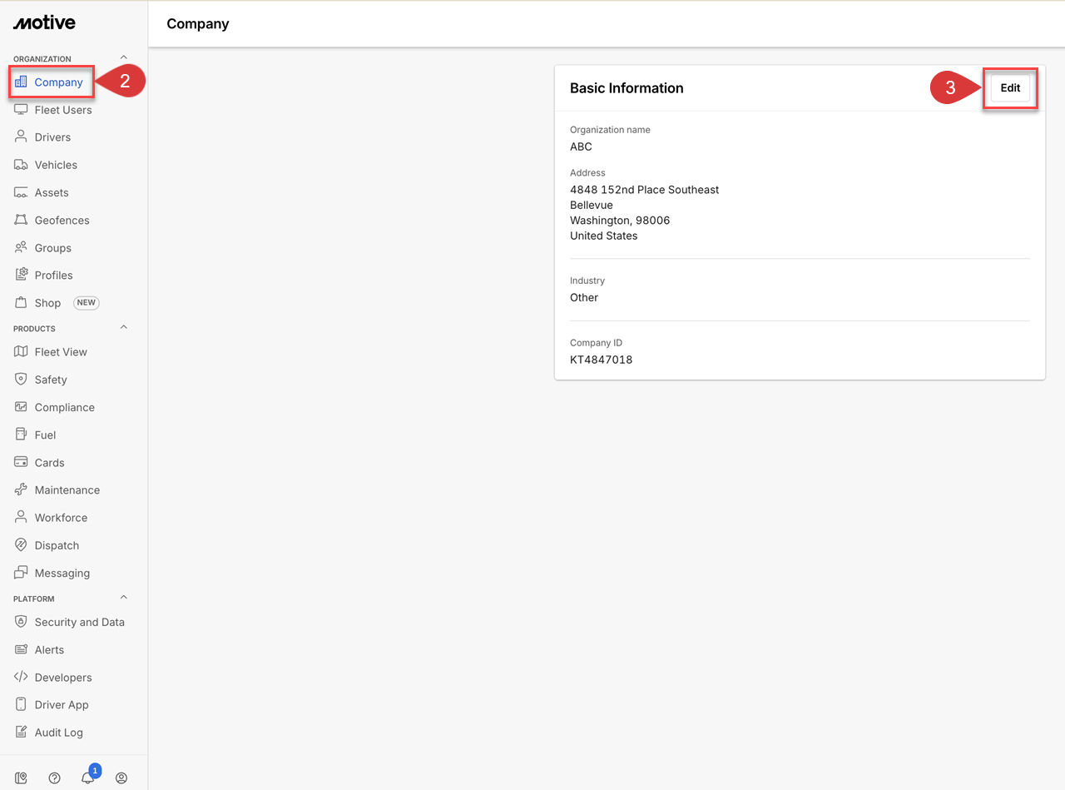Viewport: 1065px width, 790px height.
Task: Open the Safety product icon in sidebar
Action: click(x=19, y=379)
